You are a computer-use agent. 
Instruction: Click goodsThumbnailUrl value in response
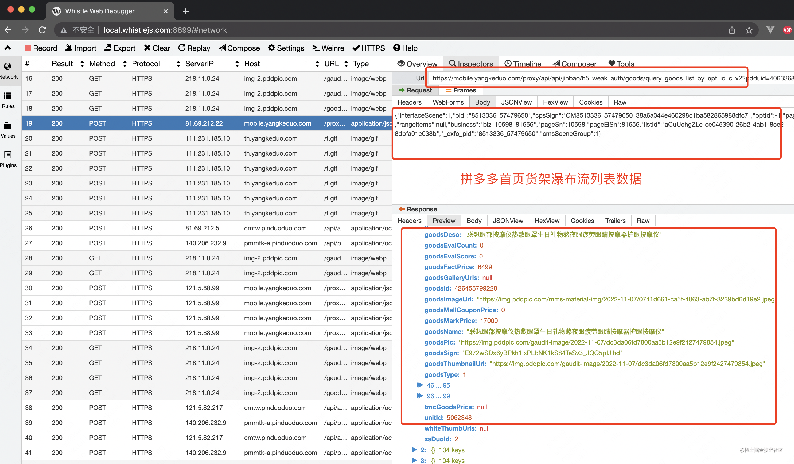click(x=627, y=364)
